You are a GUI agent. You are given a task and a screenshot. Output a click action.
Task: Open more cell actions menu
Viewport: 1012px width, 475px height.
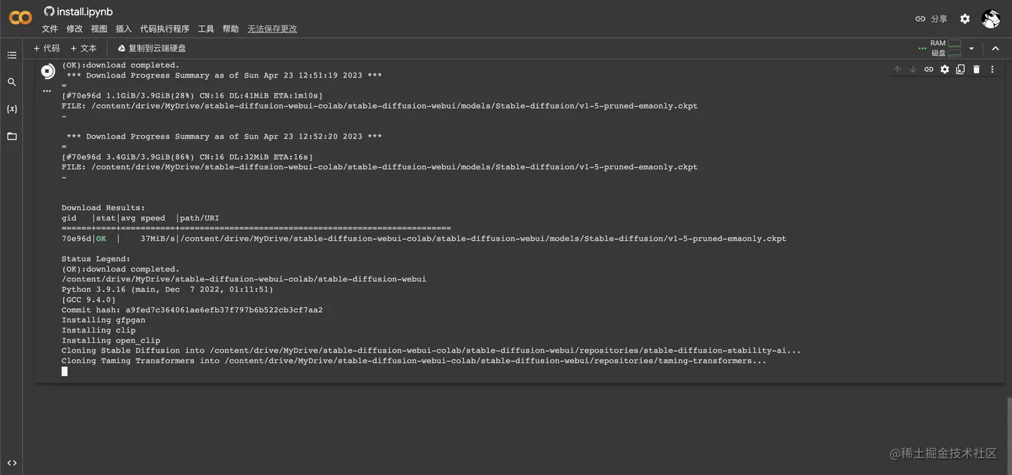coord(992,70)
